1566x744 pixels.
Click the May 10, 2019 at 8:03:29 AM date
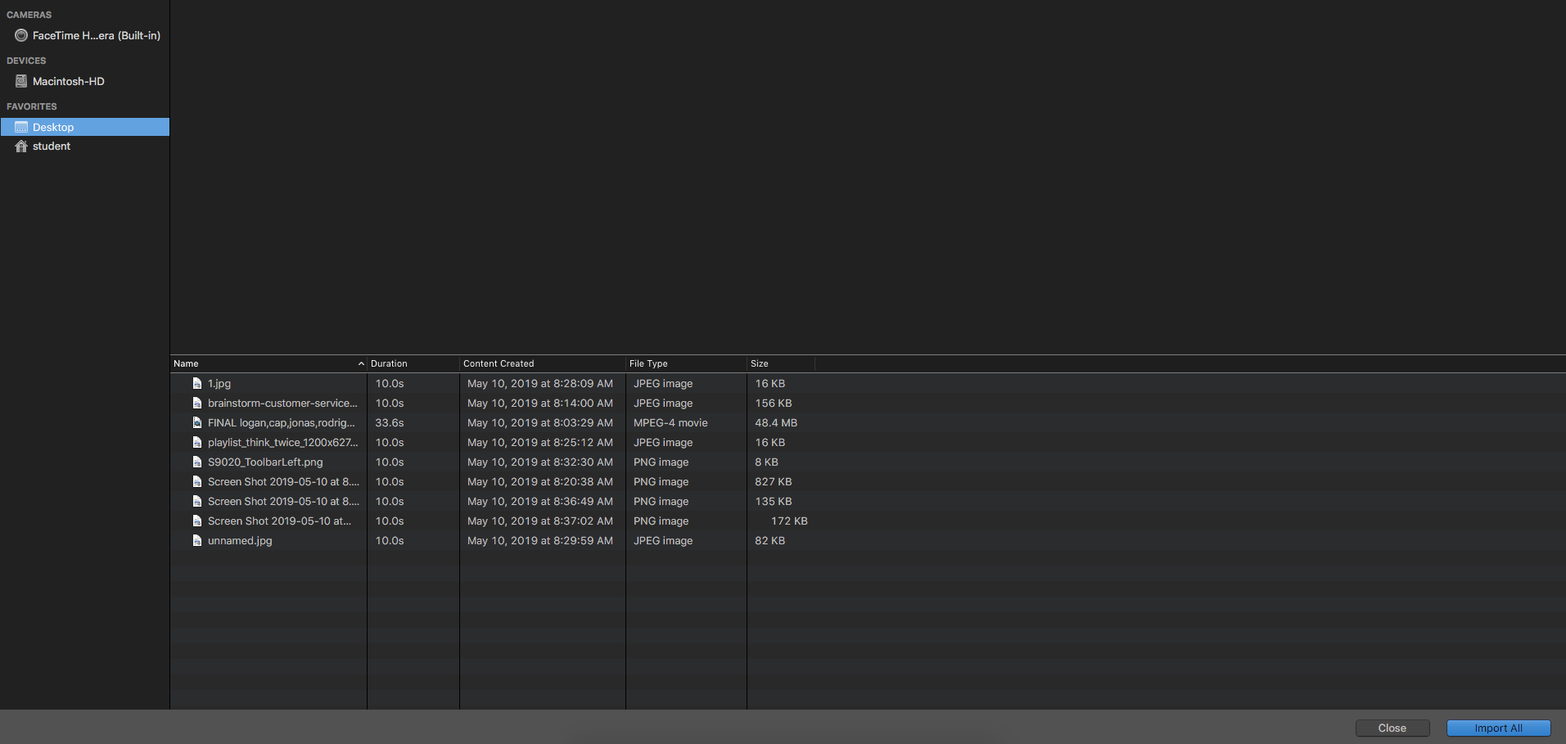540,422
